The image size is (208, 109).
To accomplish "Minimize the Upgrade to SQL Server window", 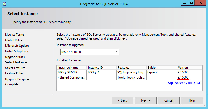I will click(x=184, y=3).
